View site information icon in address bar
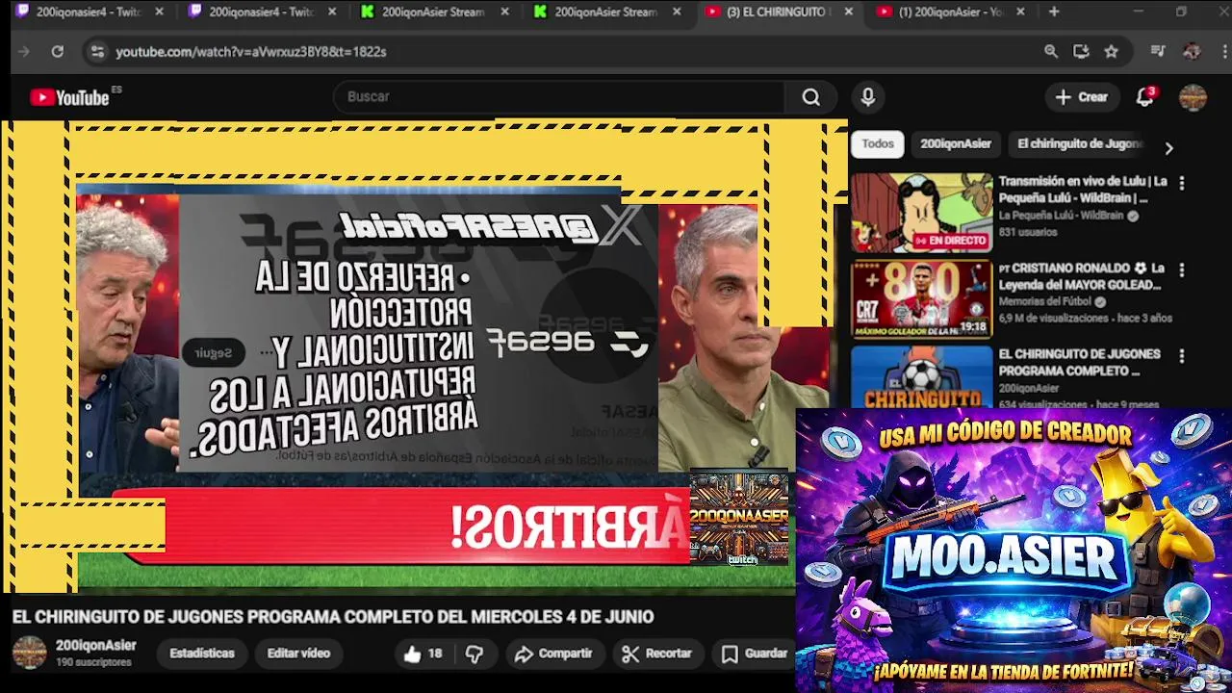 click(x=97, y=52)
